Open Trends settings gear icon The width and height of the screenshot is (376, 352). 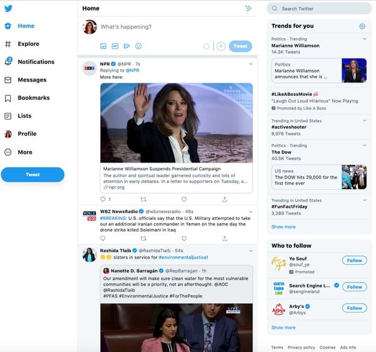362,26
